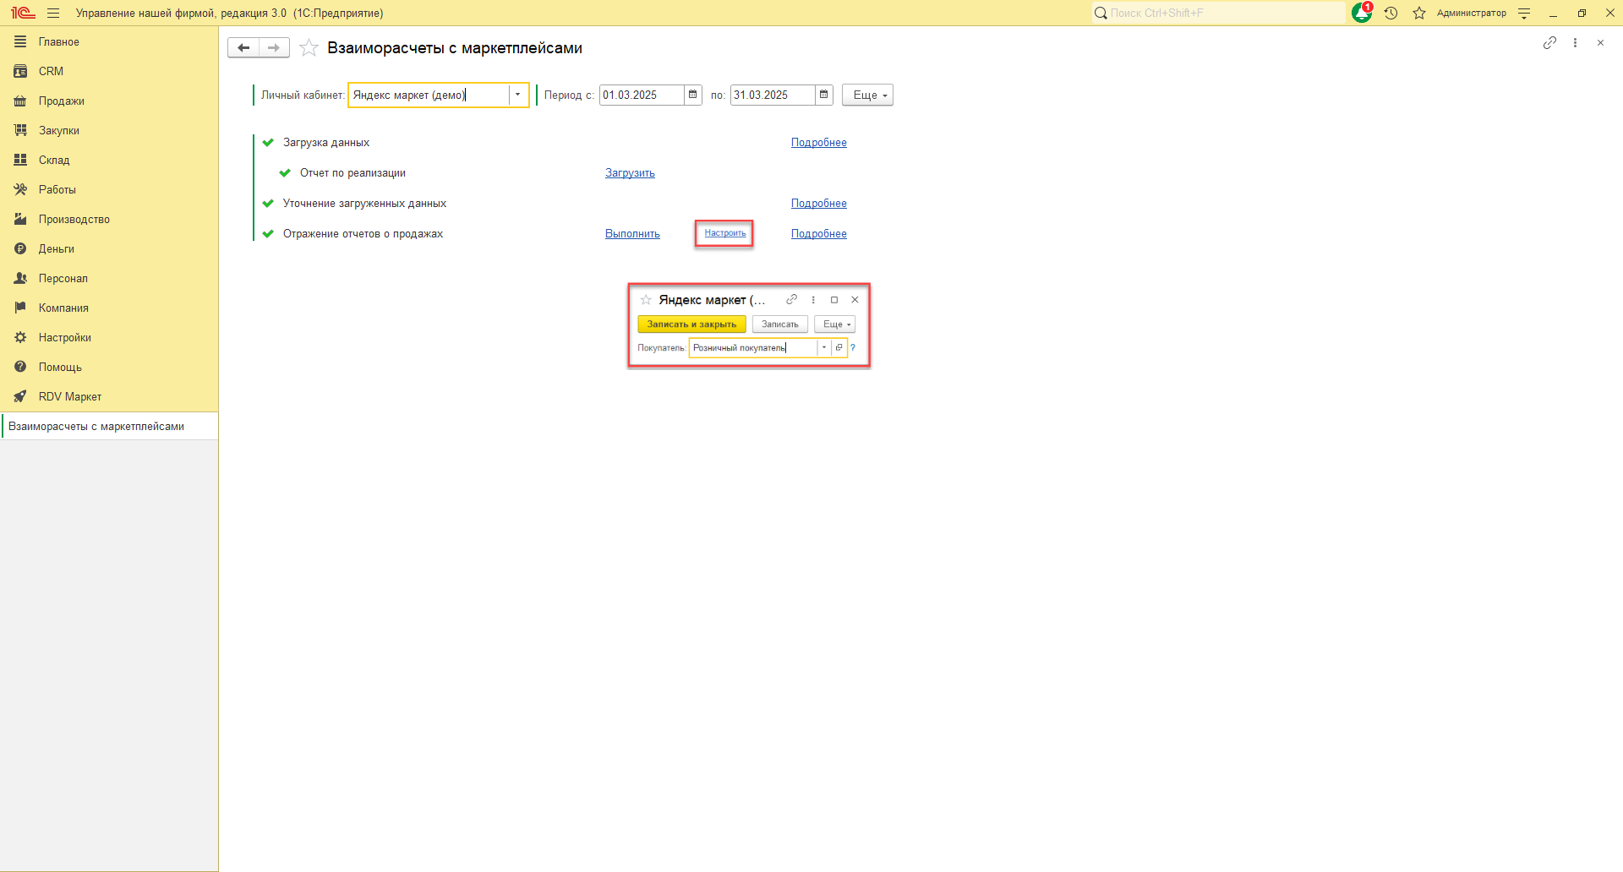The height and width of the screenshot is (872, 1623).
Task: Click the Загрузить link for sales report
Action: coord(630,173)
